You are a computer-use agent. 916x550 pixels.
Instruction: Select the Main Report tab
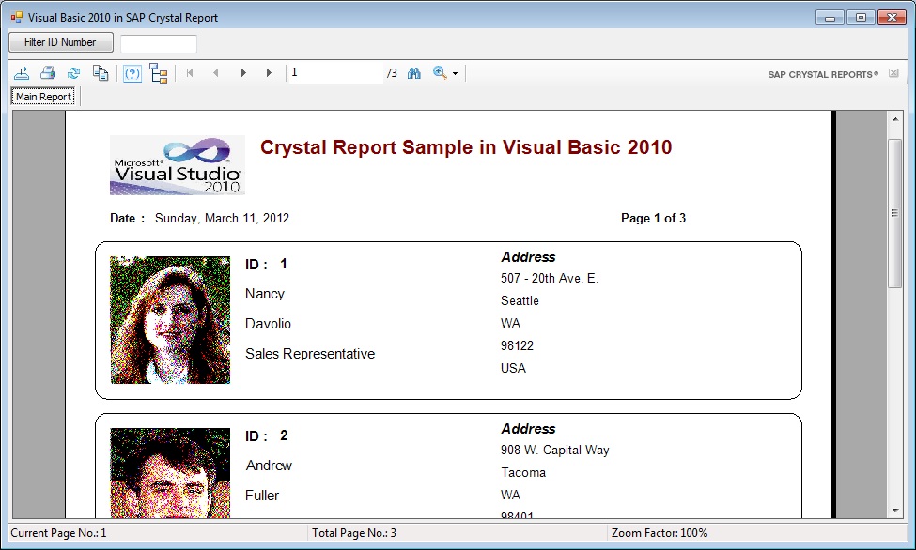43,97
